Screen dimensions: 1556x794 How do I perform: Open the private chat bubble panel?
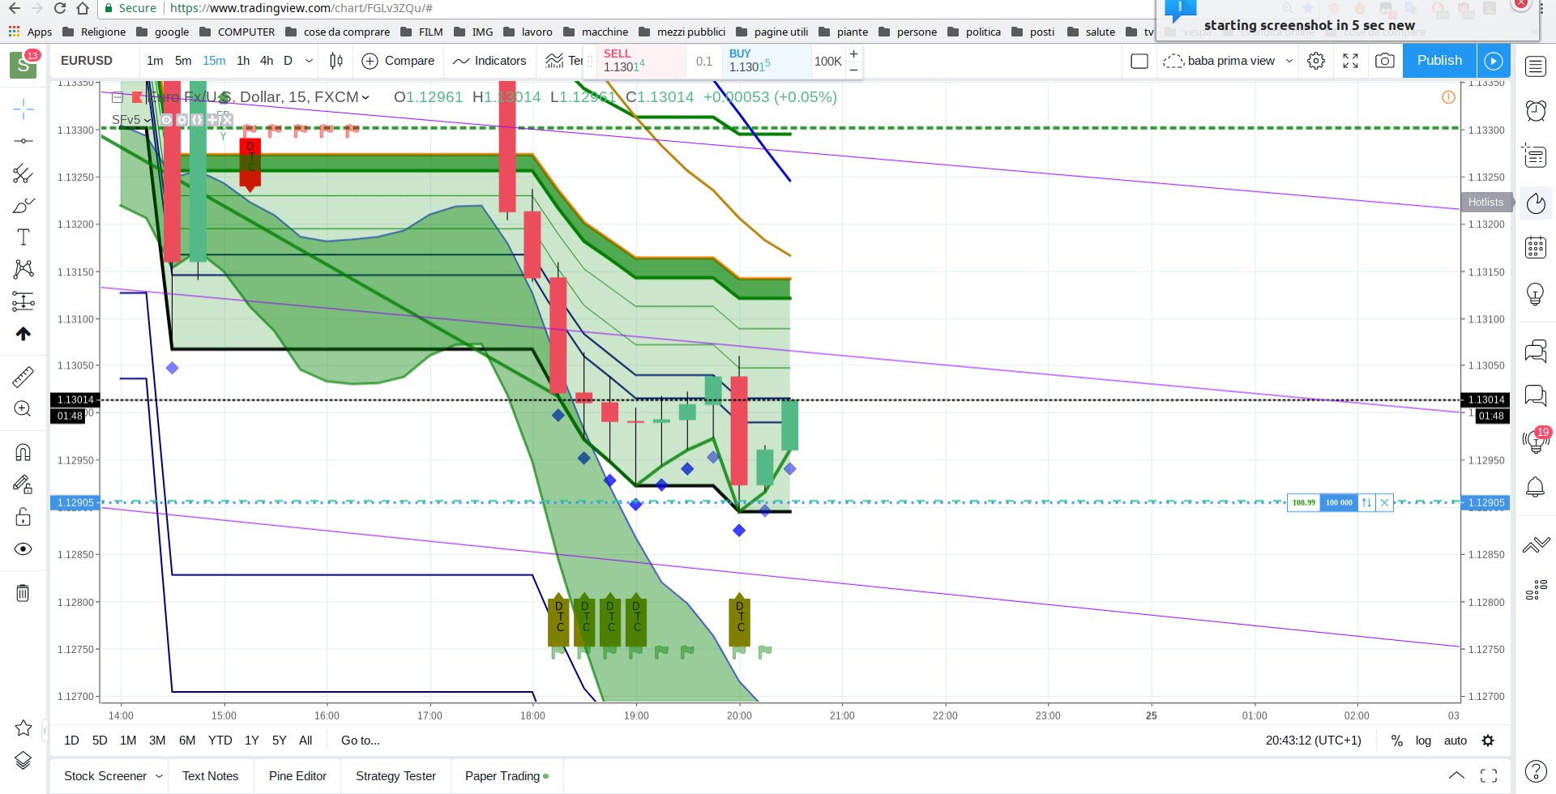(1536, 395)
